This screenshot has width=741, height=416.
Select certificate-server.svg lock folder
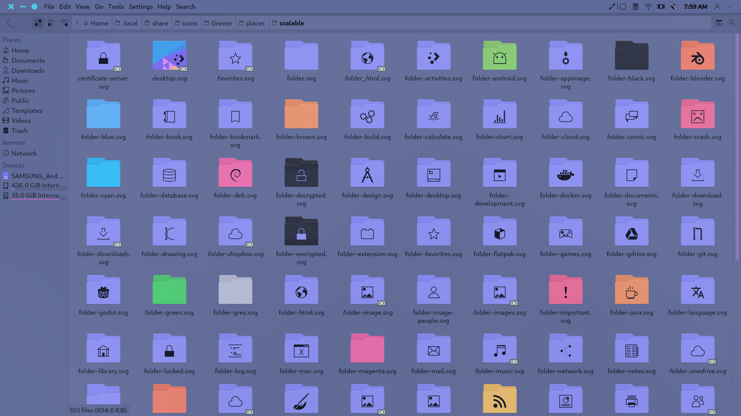103,56
